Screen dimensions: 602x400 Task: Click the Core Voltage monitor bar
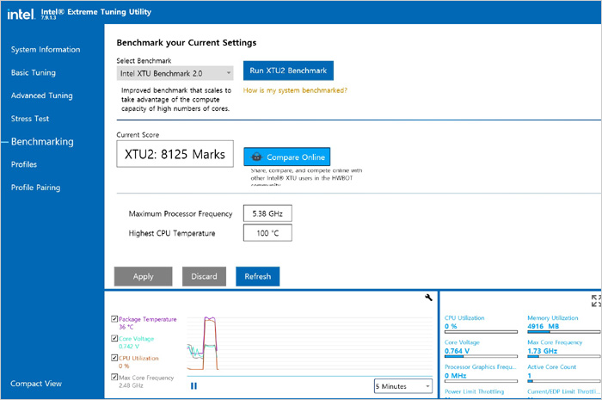click(x=481, y=356)
